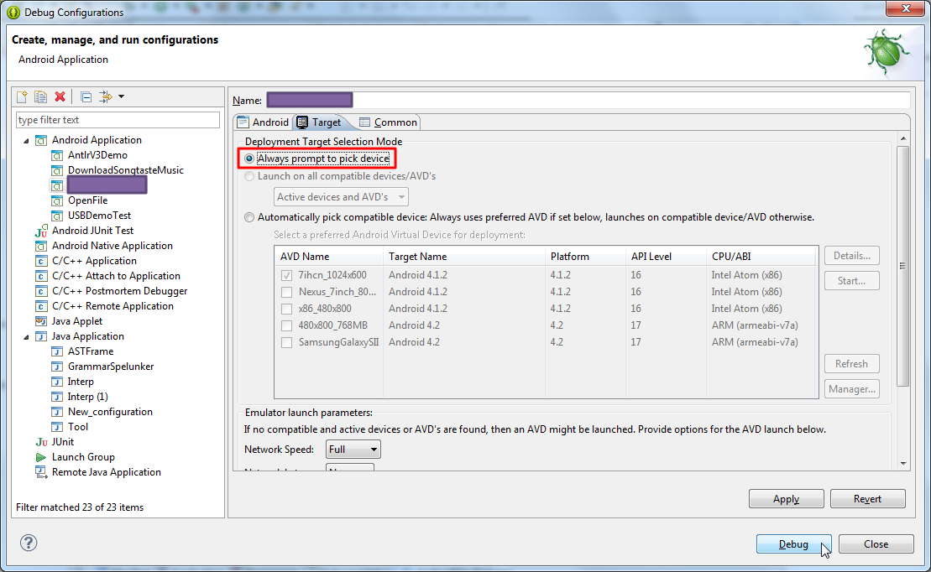Click the C/C++ Attach to Application icon
The image size is (931, 572).
(41, 277)
